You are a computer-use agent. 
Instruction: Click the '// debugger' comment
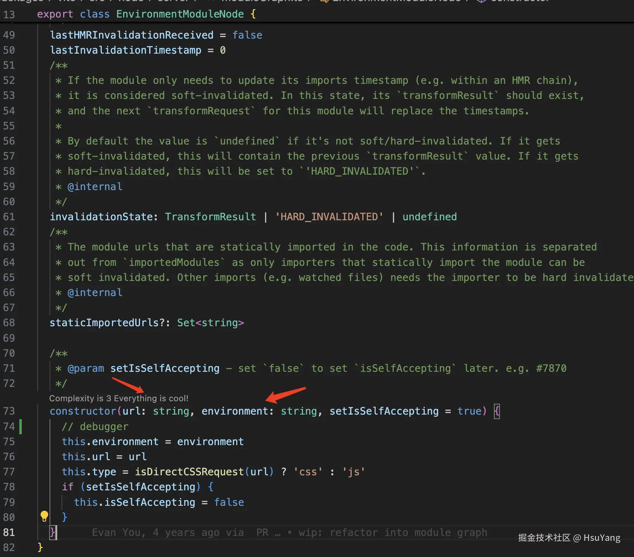tap(95, 427)
